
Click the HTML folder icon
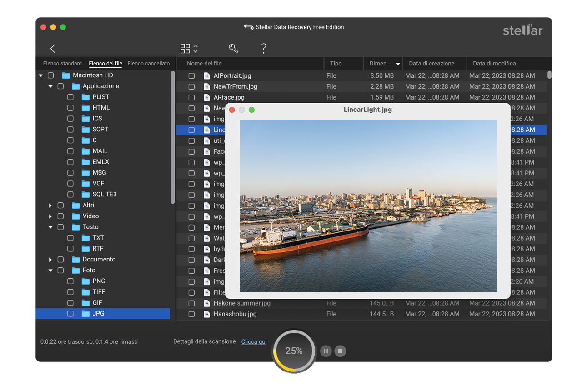coord(85,108)
